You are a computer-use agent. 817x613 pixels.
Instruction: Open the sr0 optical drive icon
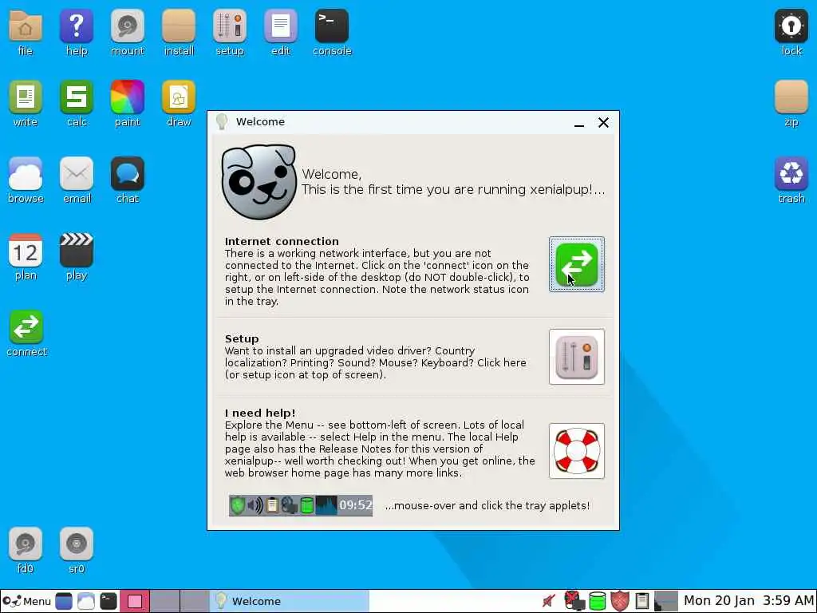pos(76,544)
